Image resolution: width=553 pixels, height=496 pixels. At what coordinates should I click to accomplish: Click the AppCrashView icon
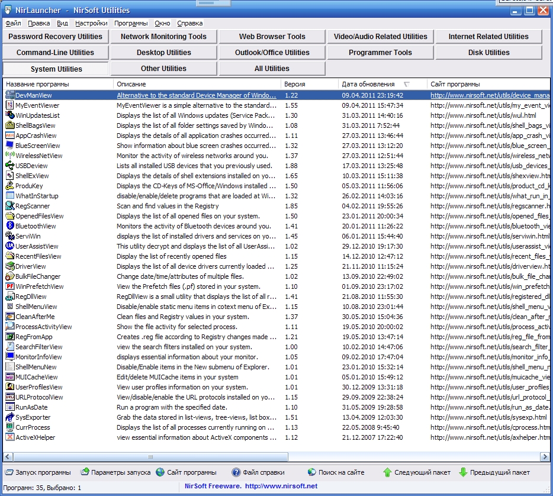[x=10, y=136]
